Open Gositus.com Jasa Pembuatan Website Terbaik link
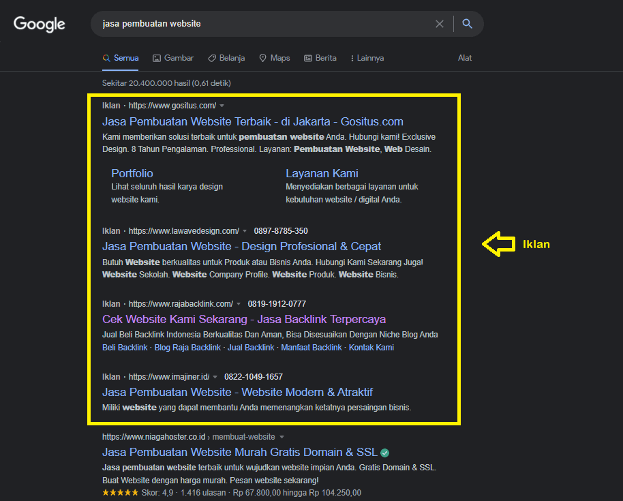Viewport: 623px width, 501px height. click(x=253, y=121)
